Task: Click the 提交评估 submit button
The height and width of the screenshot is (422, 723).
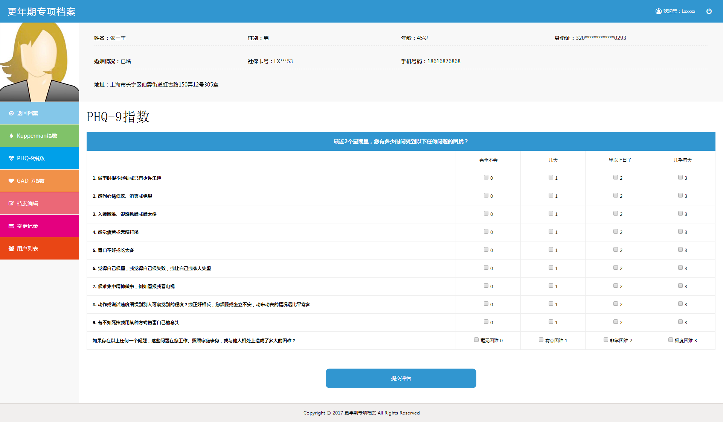Action: (x=401, y=378)
